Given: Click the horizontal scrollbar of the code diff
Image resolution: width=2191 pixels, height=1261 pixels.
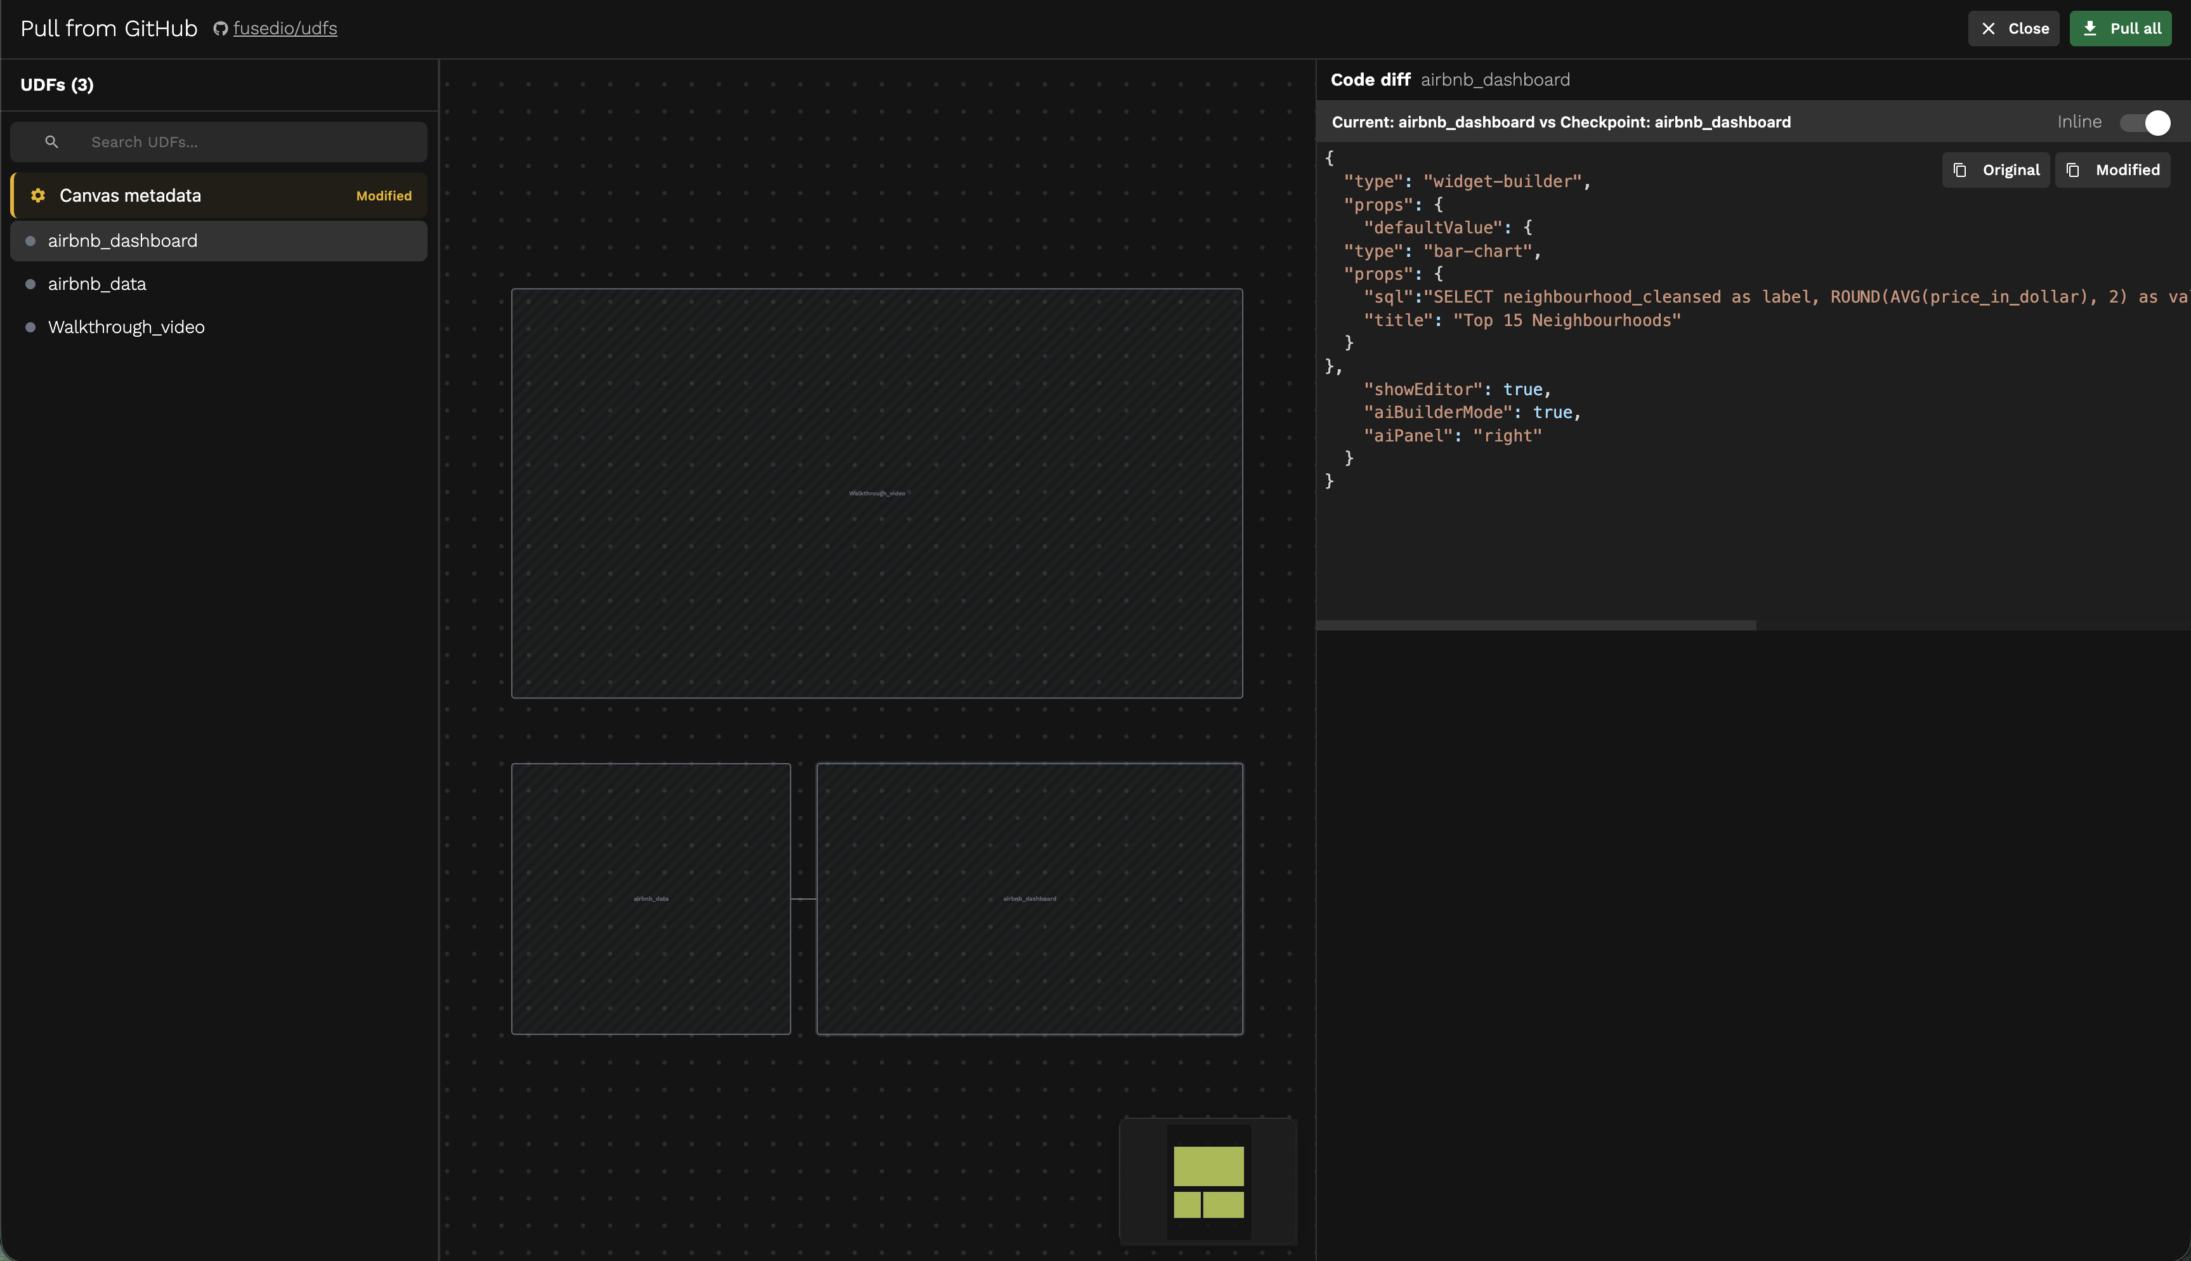Looking at the screenshot, I should [1536, 625].
